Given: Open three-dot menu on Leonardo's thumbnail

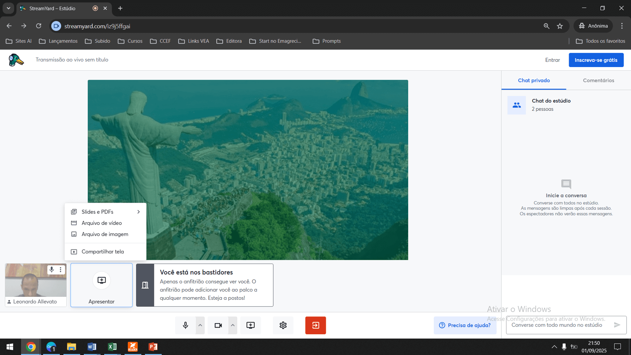Looking at the screenshot, I should tap(61, 270).
